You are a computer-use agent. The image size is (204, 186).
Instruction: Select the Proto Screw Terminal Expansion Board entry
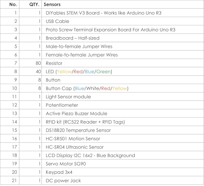coord(111,30)
